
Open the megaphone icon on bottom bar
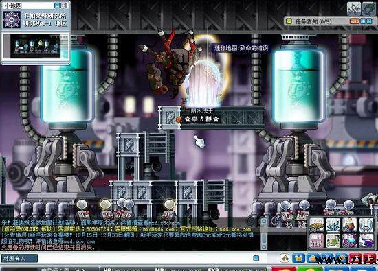pos(285,258)
